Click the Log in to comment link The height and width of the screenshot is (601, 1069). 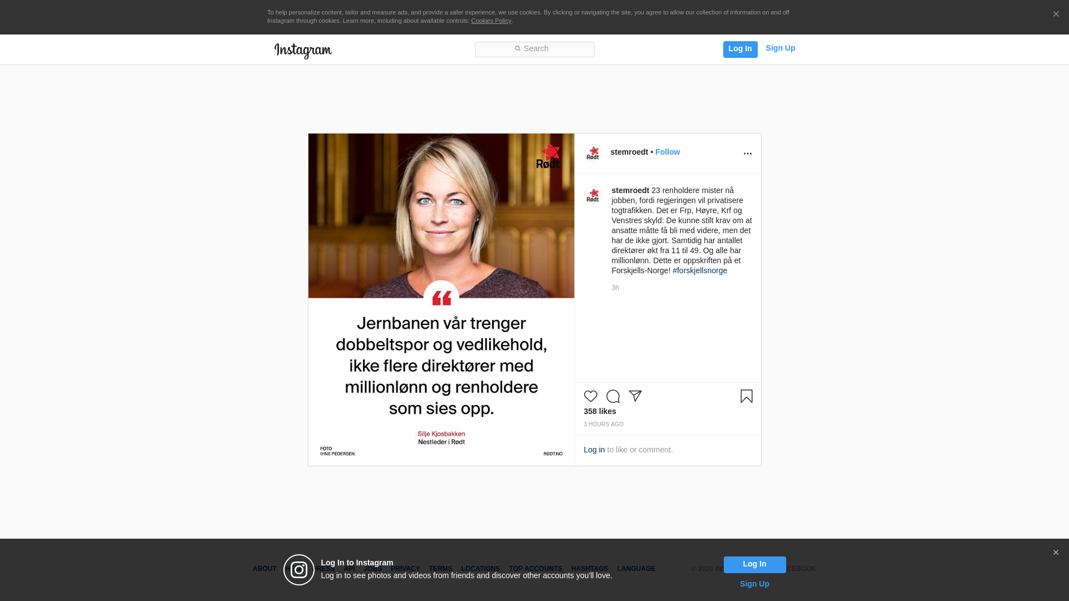pyautogui.click(x=594, y=450)
